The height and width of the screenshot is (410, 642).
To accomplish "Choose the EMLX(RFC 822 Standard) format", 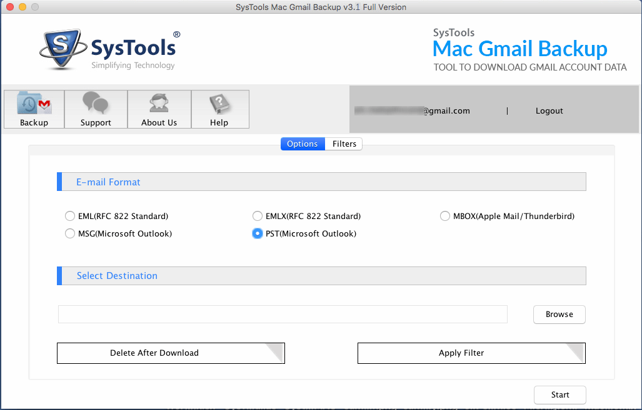I will click(257, 216).
